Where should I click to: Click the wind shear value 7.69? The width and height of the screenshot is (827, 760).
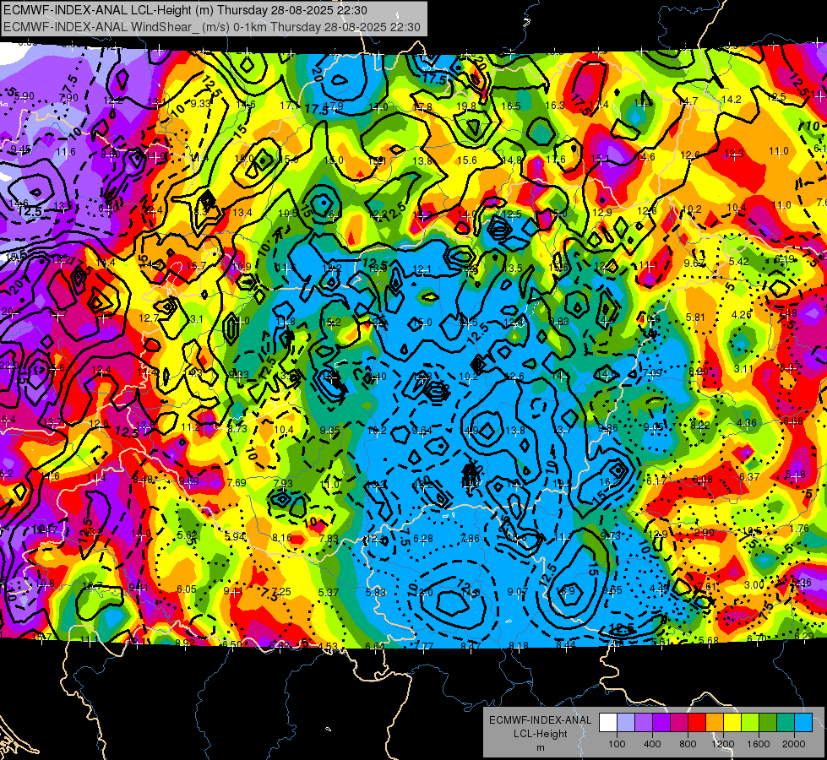click(x=237, y=482)
